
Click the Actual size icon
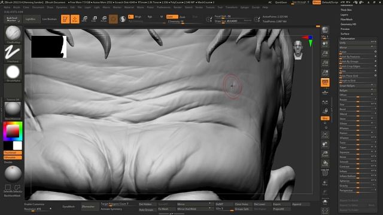[325, 63]
